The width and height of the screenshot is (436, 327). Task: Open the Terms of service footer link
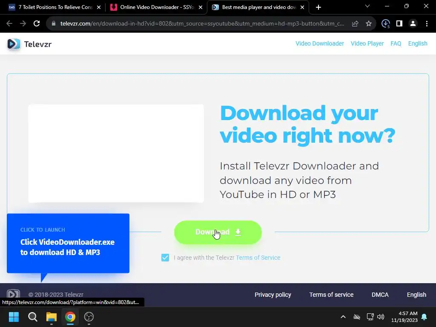click(x=331, y=295)
